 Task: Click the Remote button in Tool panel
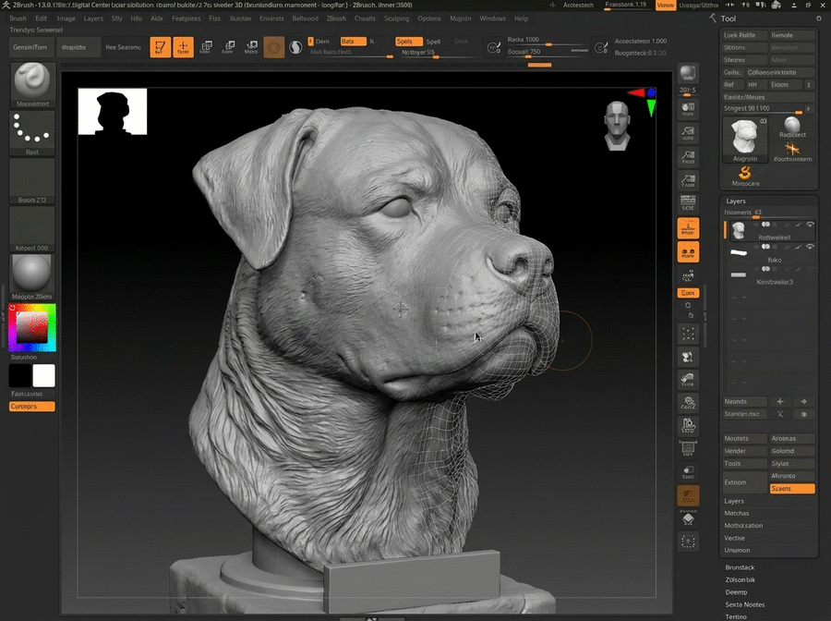click(x=792, y=35)
